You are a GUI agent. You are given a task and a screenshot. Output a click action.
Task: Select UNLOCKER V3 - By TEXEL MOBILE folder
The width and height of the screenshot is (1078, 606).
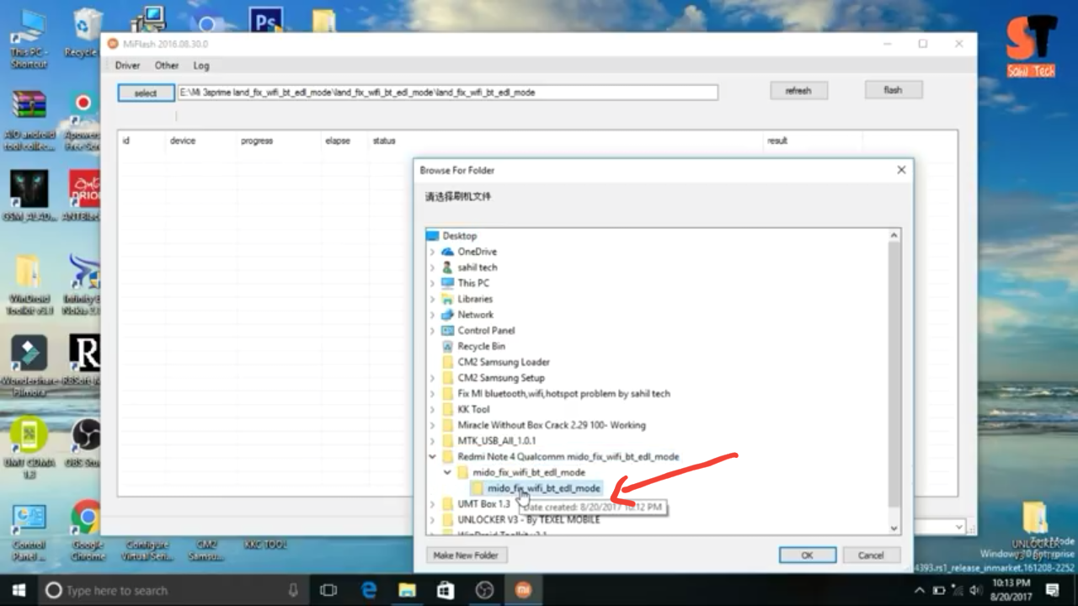[x=528, y=519]
